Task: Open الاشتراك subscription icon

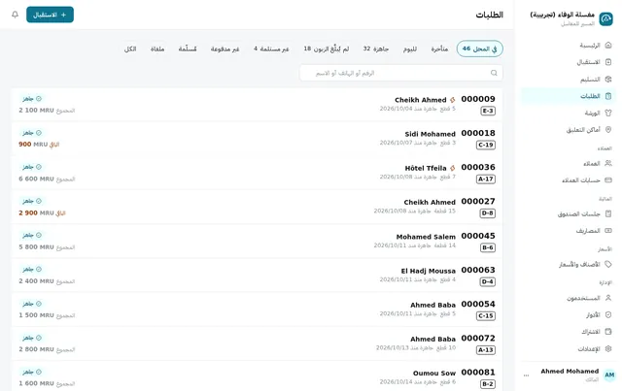Action: click(608, 332)
